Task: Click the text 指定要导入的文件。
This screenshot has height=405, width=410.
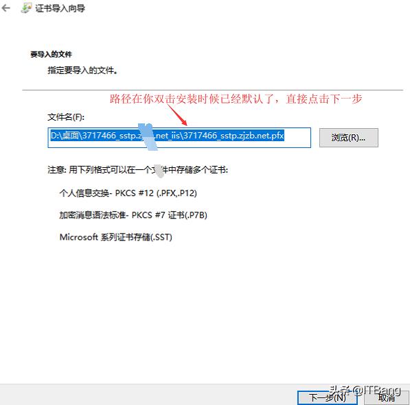Action: (82, 71)
